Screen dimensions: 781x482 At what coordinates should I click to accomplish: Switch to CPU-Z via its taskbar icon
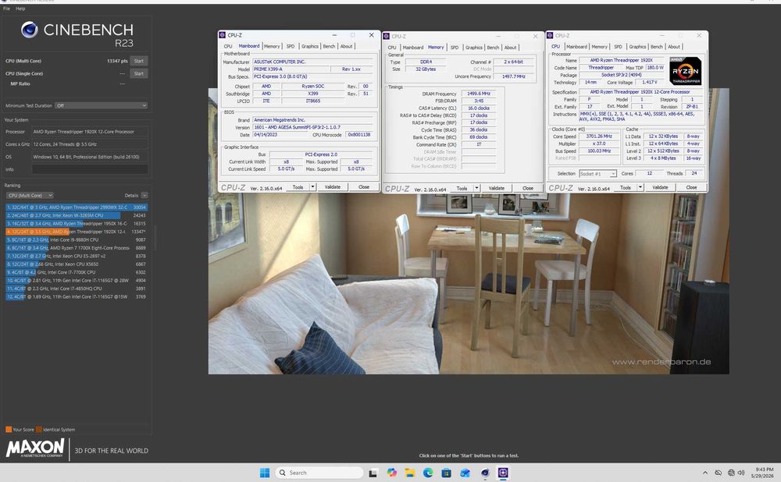coord(503,473)
